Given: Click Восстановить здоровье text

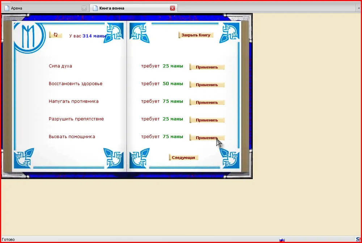Looking at the screenshot, I should (x=76, y=84).
